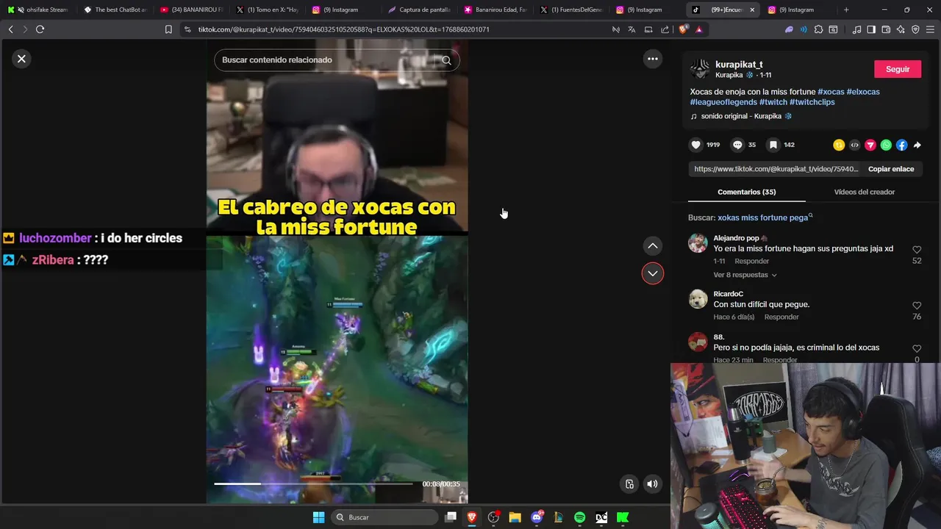
Task: Open the kurapikat_t profile name link
Action: 739,65
